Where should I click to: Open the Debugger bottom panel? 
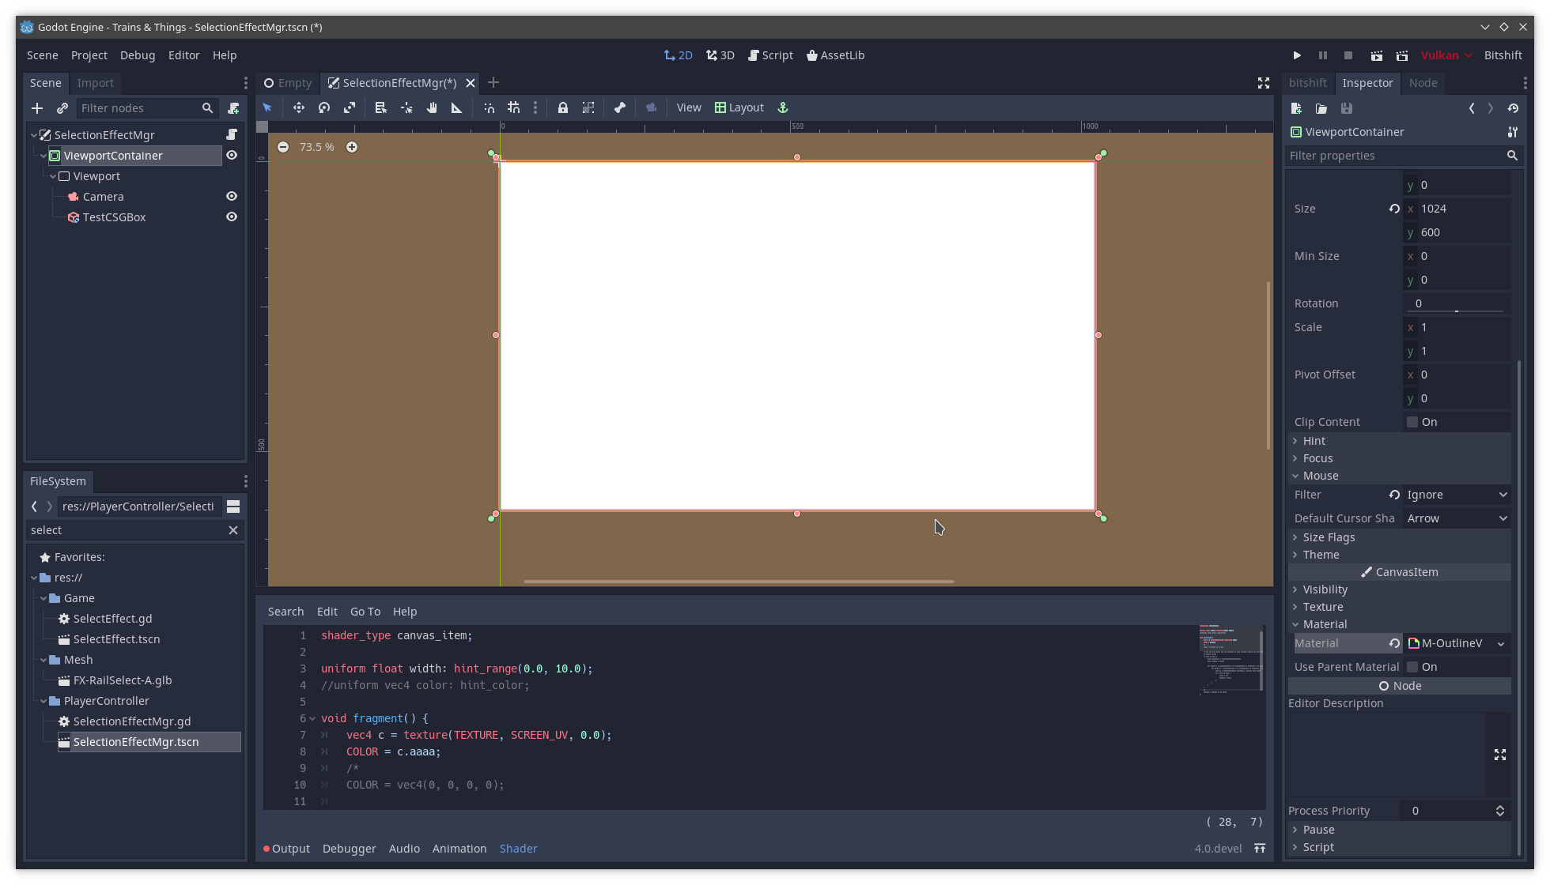click(x=349, y=849)
